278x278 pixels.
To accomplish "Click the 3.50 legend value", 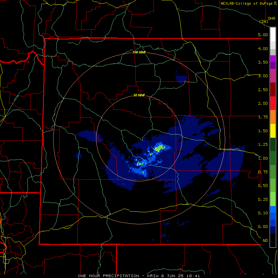I will 263,62.
